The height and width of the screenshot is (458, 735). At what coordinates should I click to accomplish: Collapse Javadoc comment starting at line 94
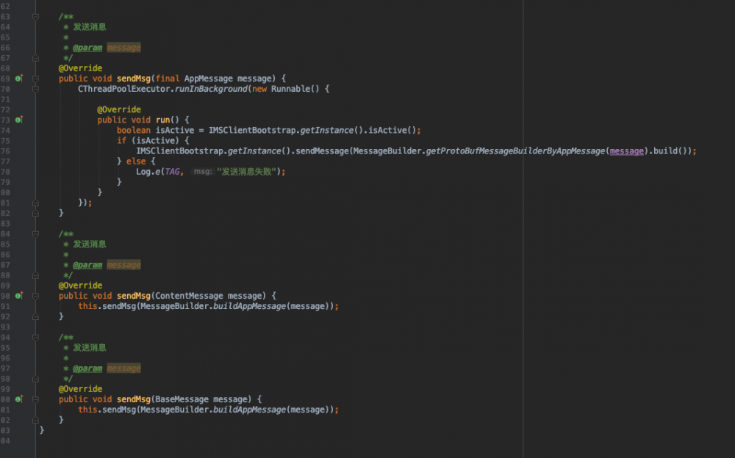[x=35, y=338]
